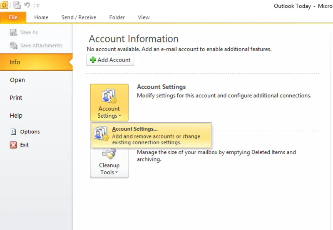The height and width of the screenshot is (230, 333).
Task: Click the Send/Receive All Folders quick access icon
Action: tap(17, 5)
